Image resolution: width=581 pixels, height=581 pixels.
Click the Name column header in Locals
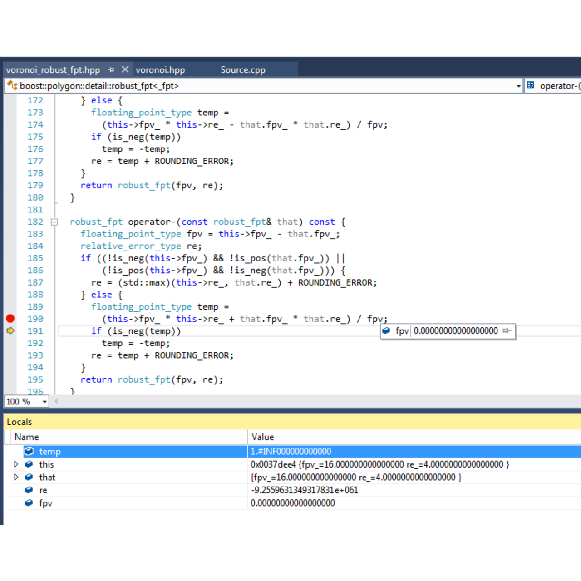[27, 437]
